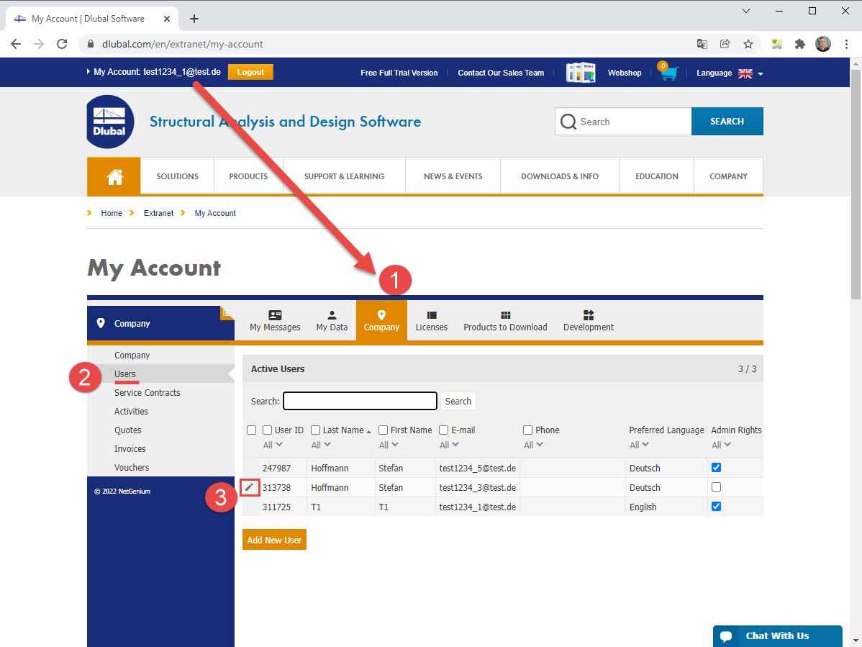Open the Development tab

[589, 320]
